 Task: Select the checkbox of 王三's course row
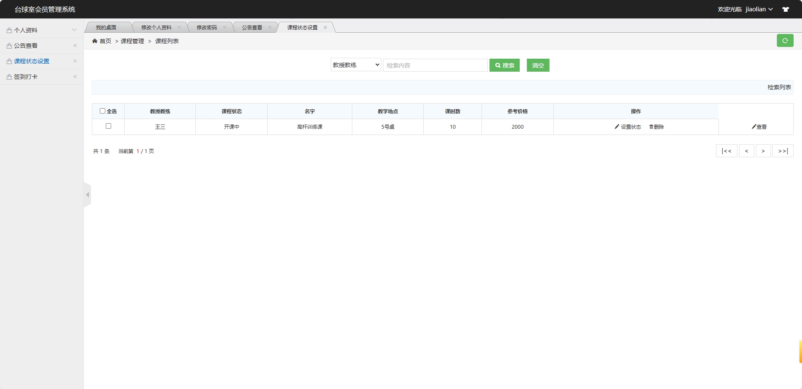pyautogui.click(x=108, y=126)
